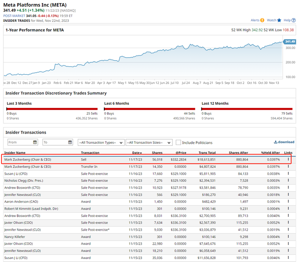Sort by Insider Name column header
Image resolution: width=297 pixels, height=262 pixels.
point(15,153)
